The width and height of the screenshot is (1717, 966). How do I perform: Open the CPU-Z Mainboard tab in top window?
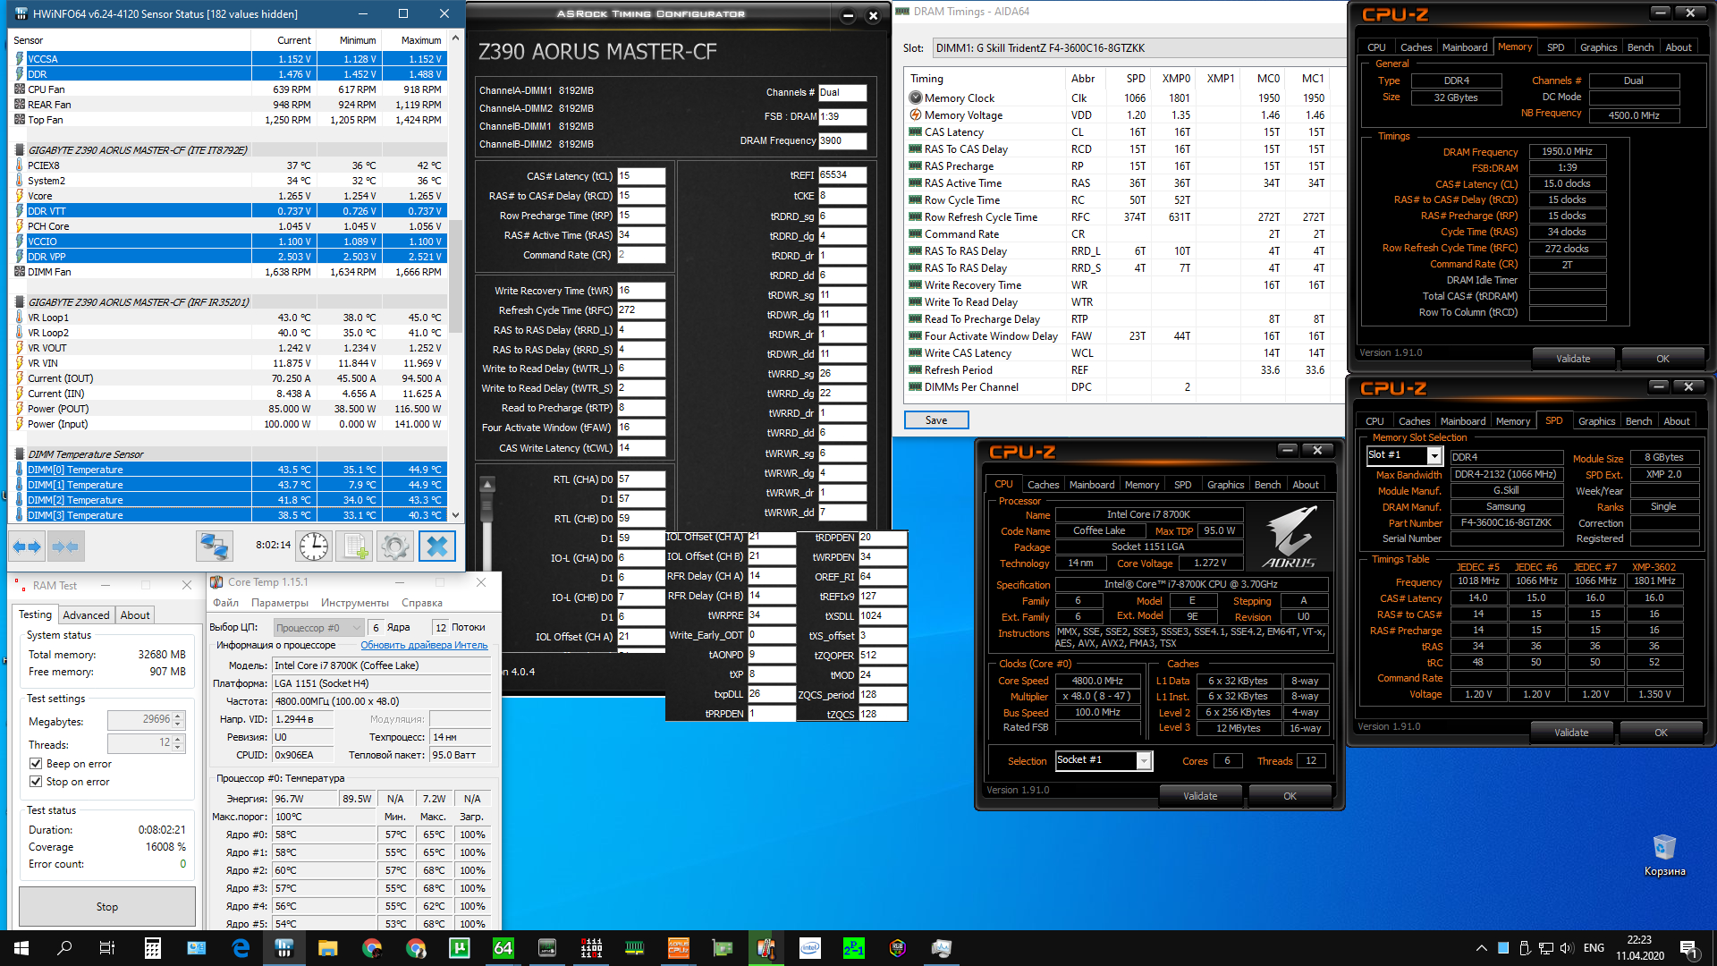[1465, 47]
